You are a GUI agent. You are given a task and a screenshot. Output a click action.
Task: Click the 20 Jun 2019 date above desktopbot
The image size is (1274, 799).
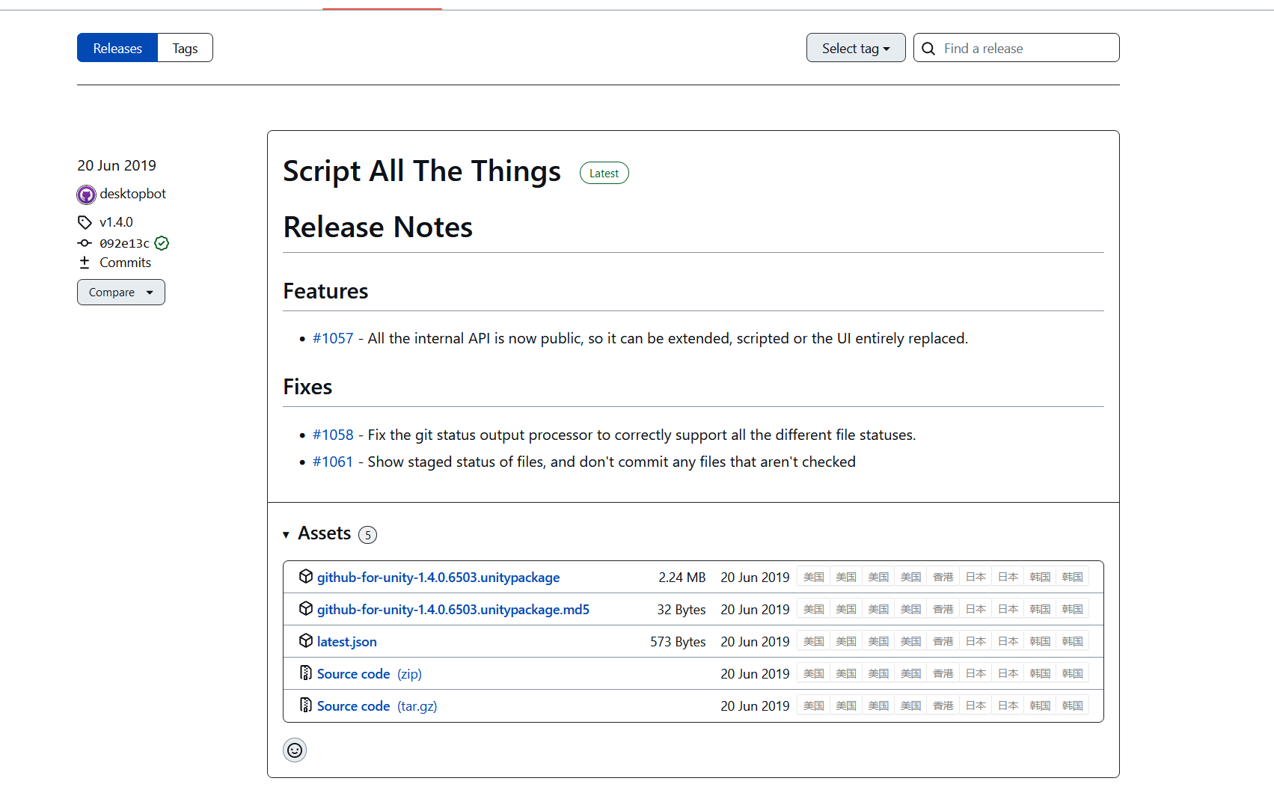point(117,165)
